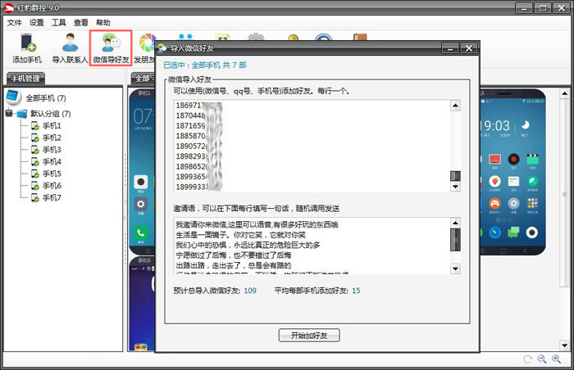Click the friend-number list scrollbar thumb
The height and width of the screenshot is (370, 574).
tap(455, 176)
